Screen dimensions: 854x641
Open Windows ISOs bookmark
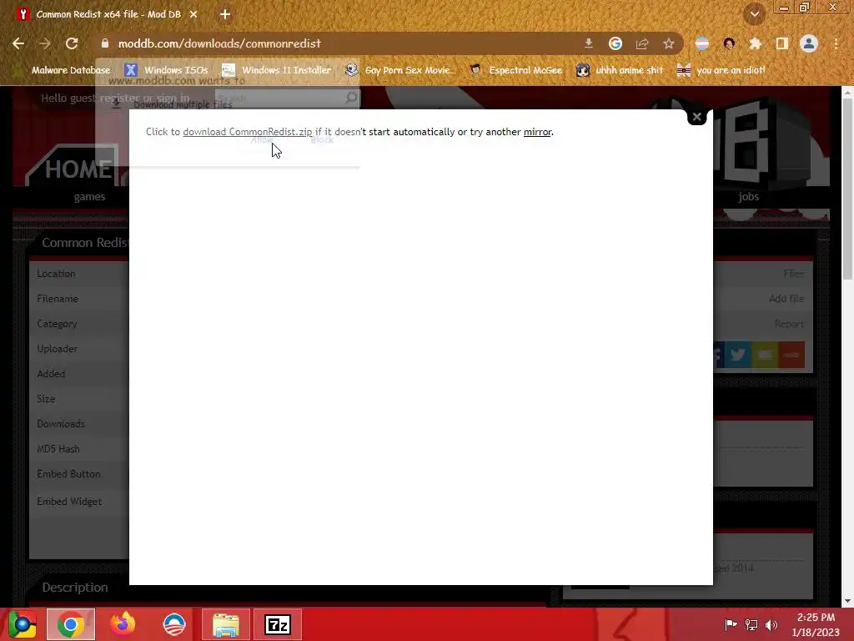[x=166, y=70]
